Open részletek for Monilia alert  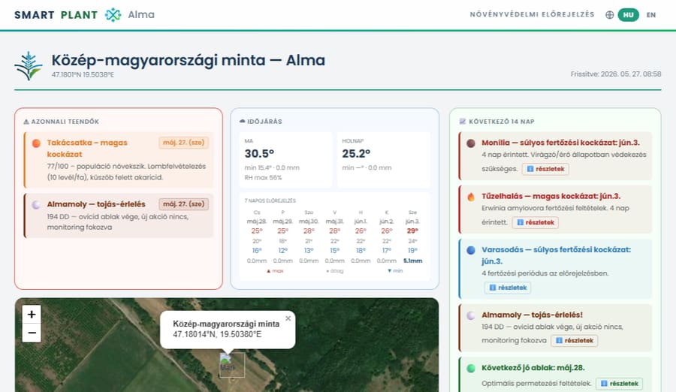point(545,169)
